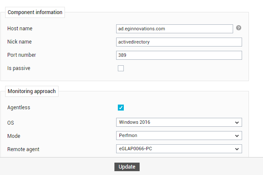Screen dimensions: 263x175
Task: Click the Host name label
Action: point(20,29)
